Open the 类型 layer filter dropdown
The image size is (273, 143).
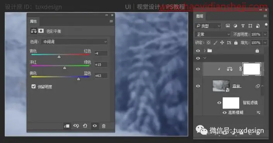[x=208, y=26]
